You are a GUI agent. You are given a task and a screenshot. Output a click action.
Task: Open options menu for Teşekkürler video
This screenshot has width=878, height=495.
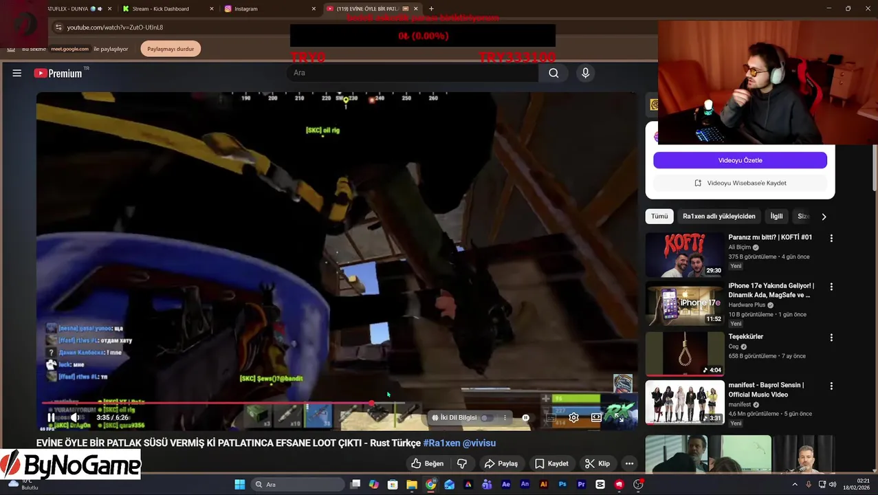(x=831, y=338)
